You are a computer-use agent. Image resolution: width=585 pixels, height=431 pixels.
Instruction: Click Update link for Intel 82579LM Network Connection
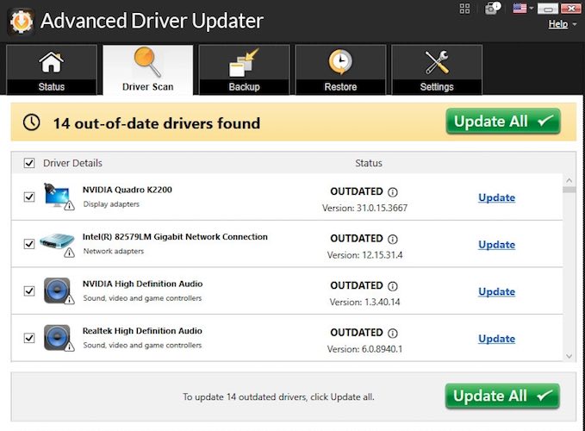pyautogui.click(x=496, y=245)
